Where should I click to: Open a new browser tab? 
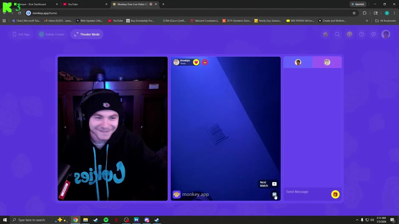click(163, 4)
